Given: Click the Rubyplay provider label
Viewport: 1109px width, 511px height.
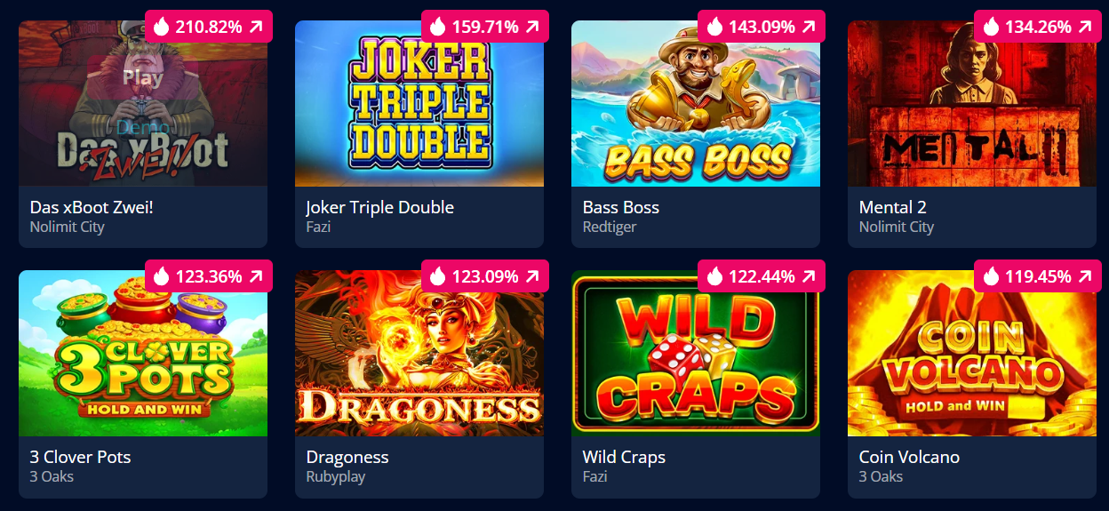Looking at the screenshot, I should [x=336, y=476].
